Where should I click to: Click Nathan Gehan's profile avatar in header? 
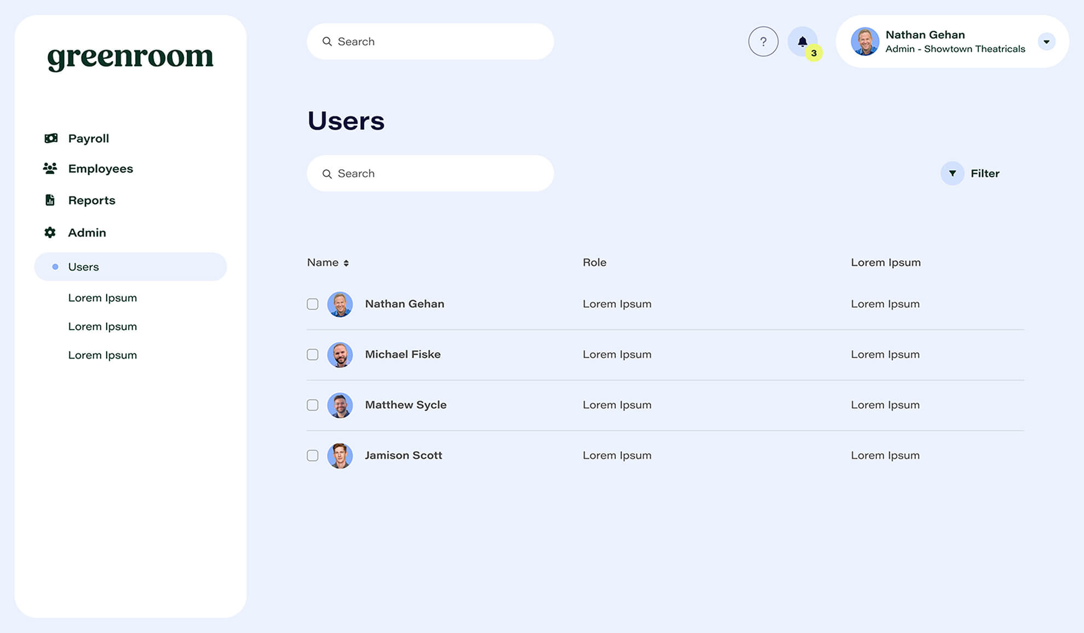pos(865,42)
